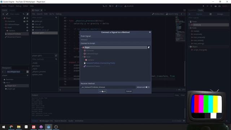Image resolution: width=231 pixels, height=130 pixels.
Task: Open Character scene in editor icon
Action: 25,21
